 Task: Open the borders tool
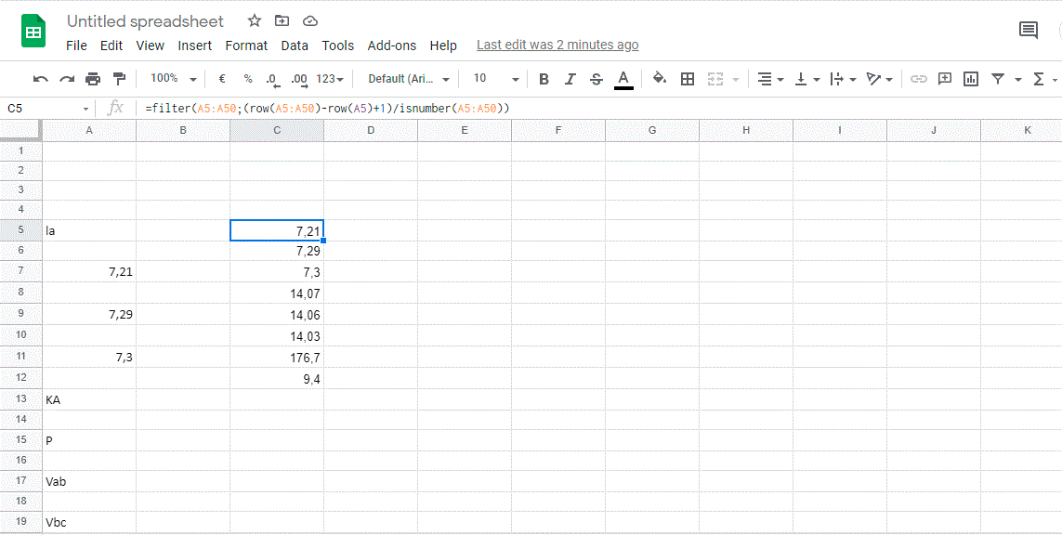click(x=688, y=79)
